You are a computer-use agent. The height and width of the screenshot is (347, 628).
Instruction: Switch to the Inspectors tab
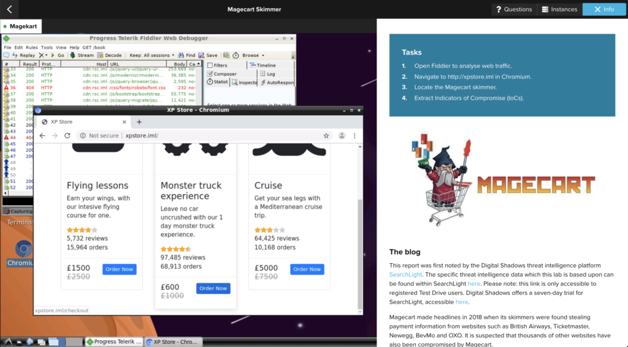coord(244,83)
